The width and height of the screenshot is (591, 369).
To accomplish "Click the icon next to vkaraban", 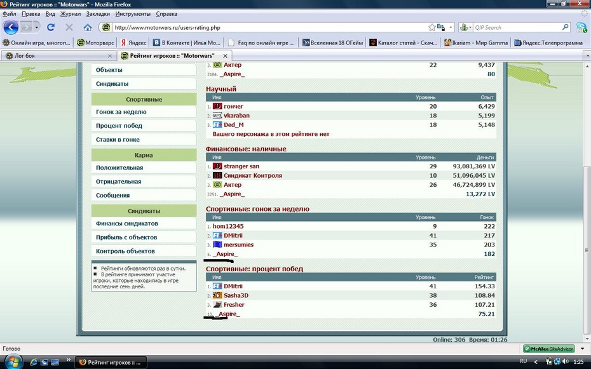I will coord(217,116).
